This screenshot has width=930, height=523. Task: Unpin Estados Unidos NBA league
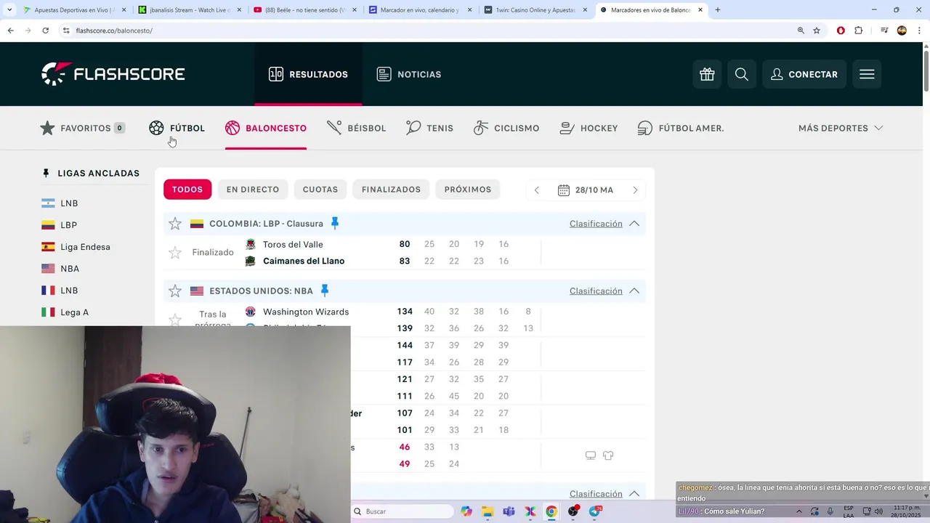coord(325,291)
